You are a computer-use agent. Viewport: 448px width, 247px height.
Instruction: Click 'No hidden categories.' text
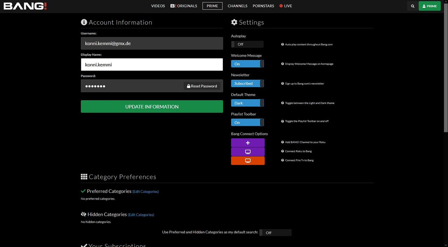coord(96,222)
